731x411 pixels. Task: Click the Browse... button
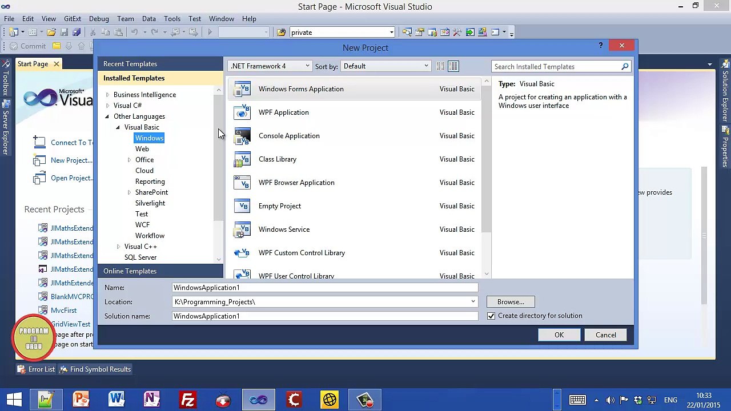pos(511,302)
